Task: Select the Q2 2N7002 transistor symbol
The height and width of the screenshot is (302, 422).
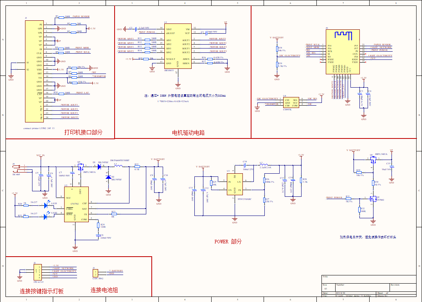Action: [x=373, y=199]
